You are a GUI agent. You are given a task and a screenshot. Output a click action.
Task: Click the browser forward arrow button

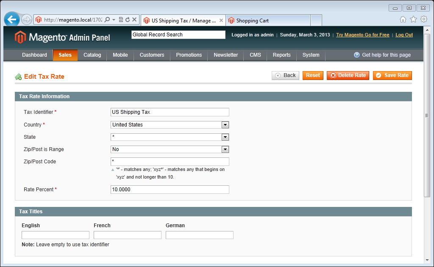(26, 19)
